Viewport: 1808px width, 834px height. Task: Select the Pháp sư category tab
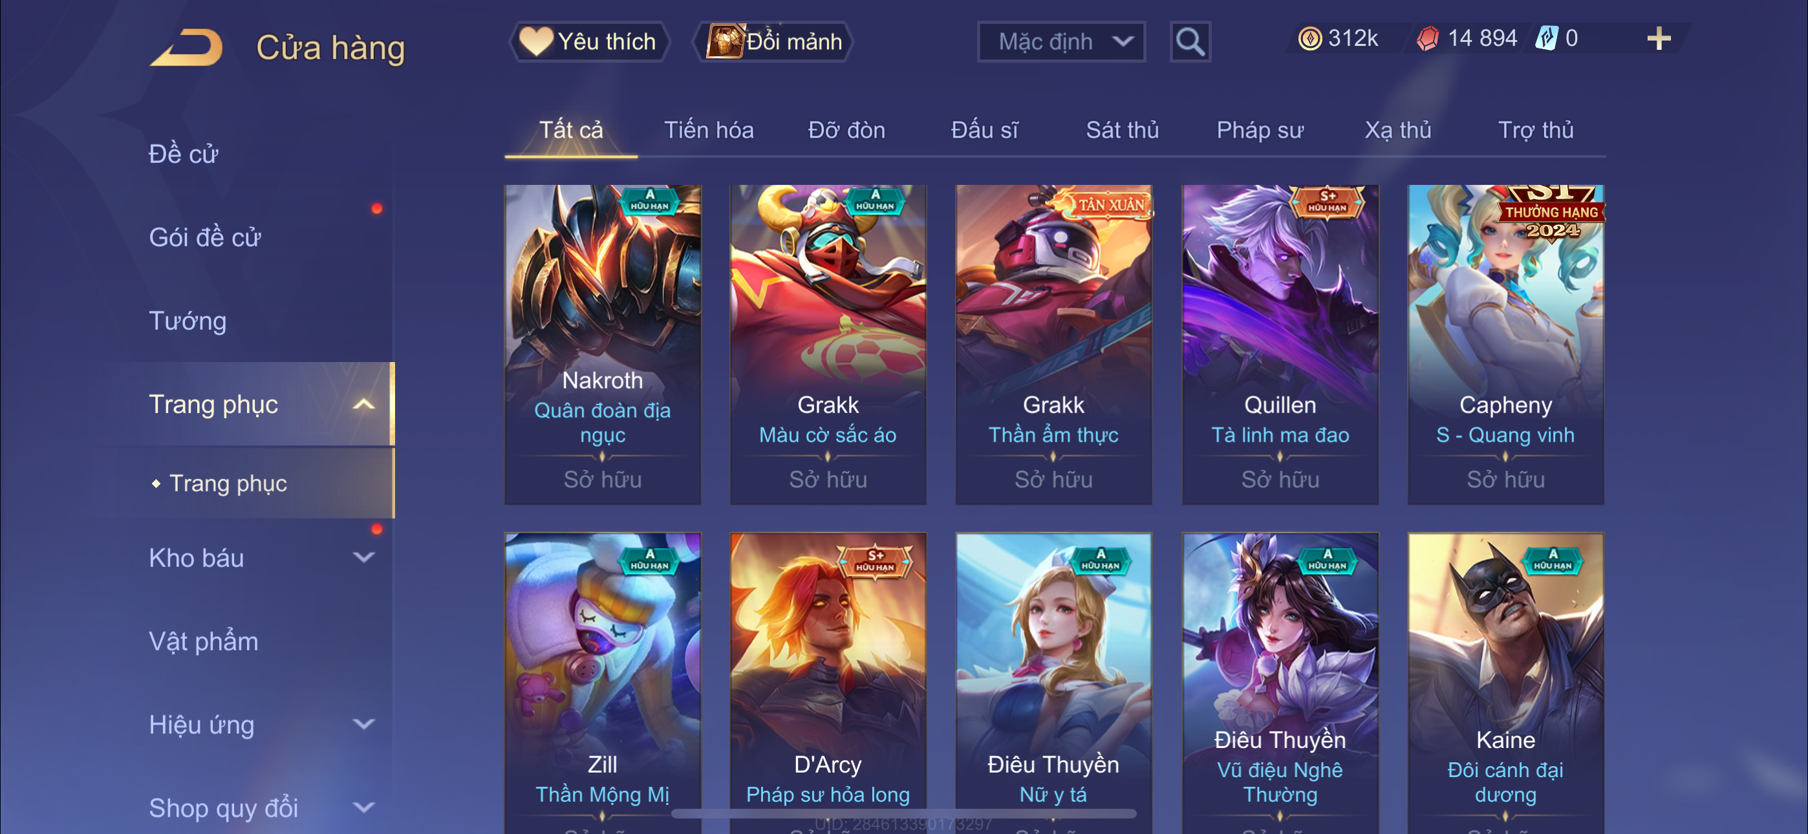point(1260,130)
